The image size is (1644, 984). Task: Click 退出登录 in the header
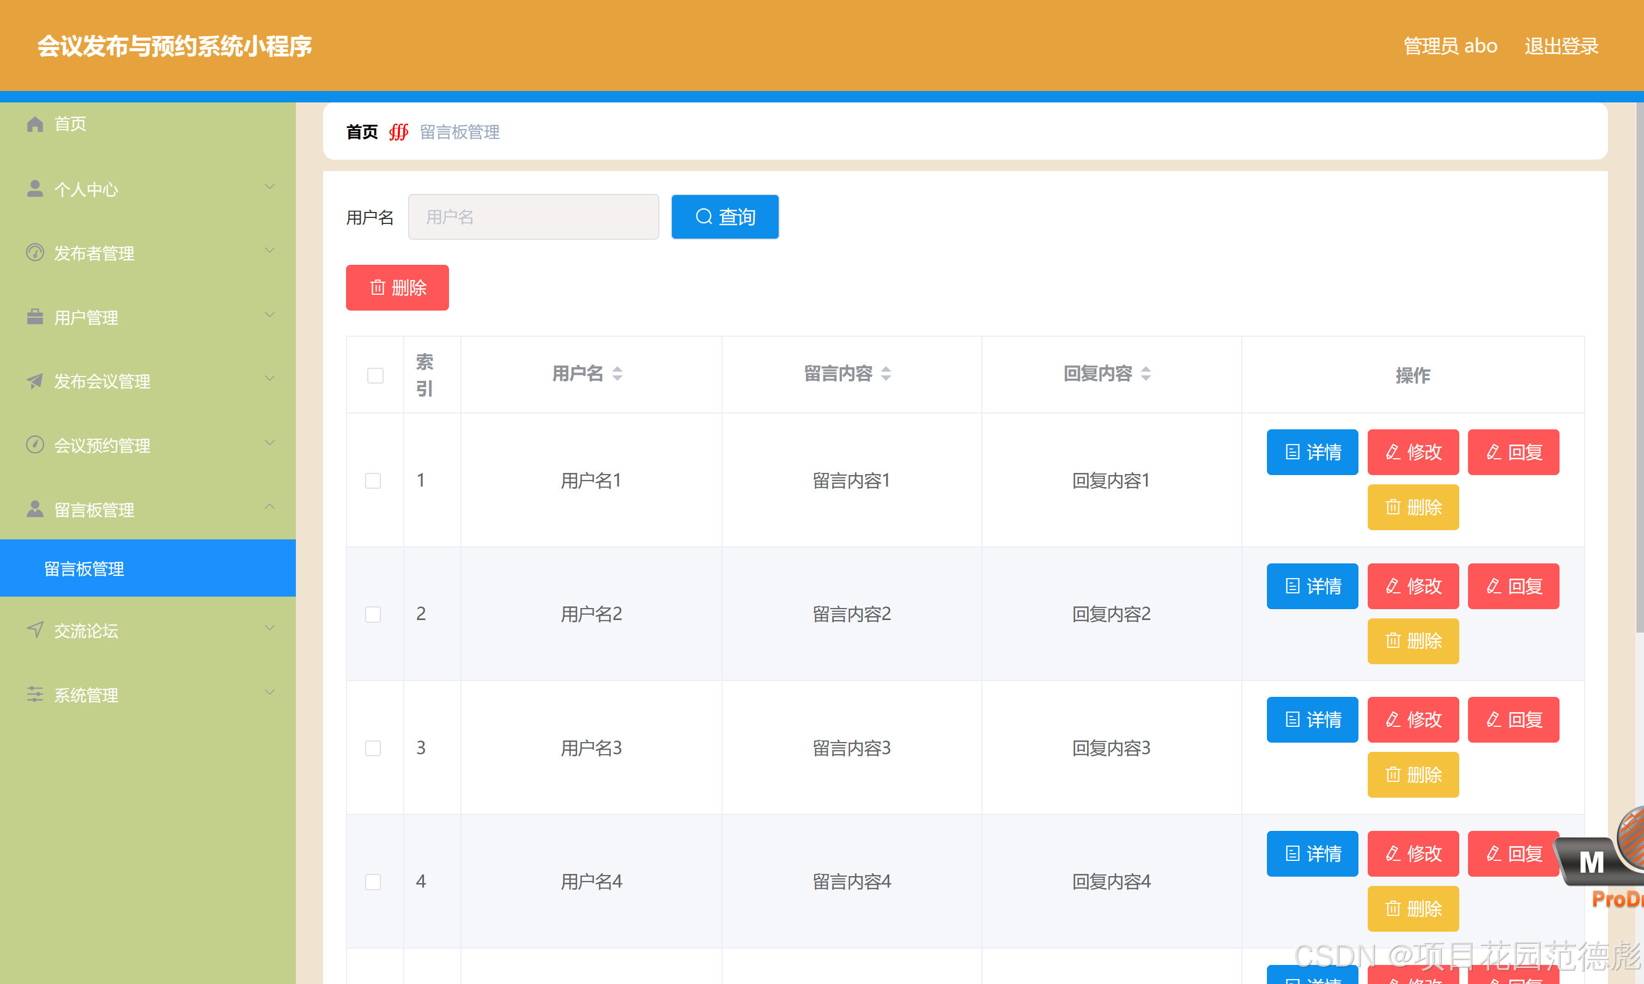1561,46
